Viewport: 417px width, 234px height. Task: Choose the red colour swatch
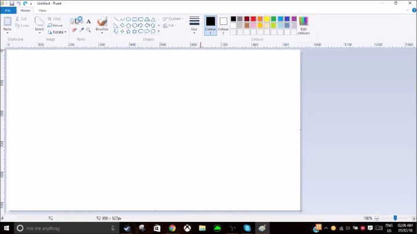(x=254, y=19)
